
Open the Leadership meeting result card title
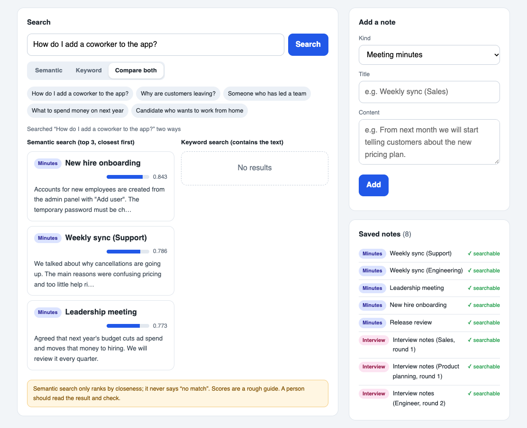[101, 312]
